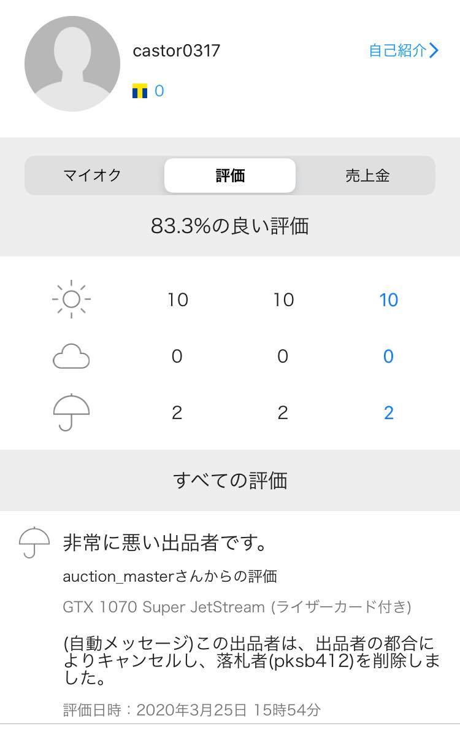Click the umbrella icon beside the review
The height and width of the screenshot is (729, 460).
coord(34,542)
